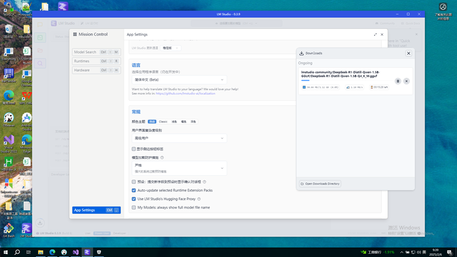Go to Runtimes in Mission Control
Image resolution: width=457 pixels, height=257 pixels.
point(97,61)
